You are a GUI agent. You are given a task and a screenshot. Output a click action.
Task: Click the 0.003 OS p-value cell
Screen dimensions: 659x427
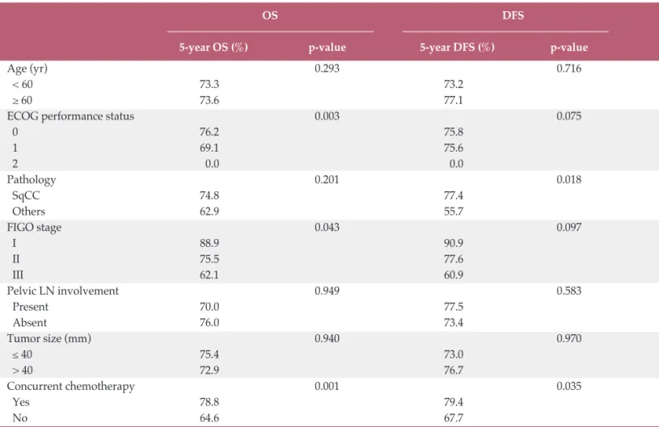tap(327, 116)
